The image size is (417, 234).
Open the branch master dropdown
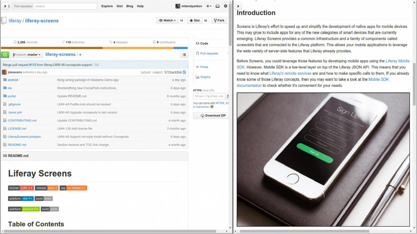coord(26,55)
